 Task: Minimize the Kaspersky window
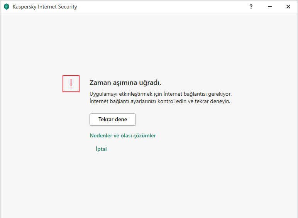[x=269, y=7]
